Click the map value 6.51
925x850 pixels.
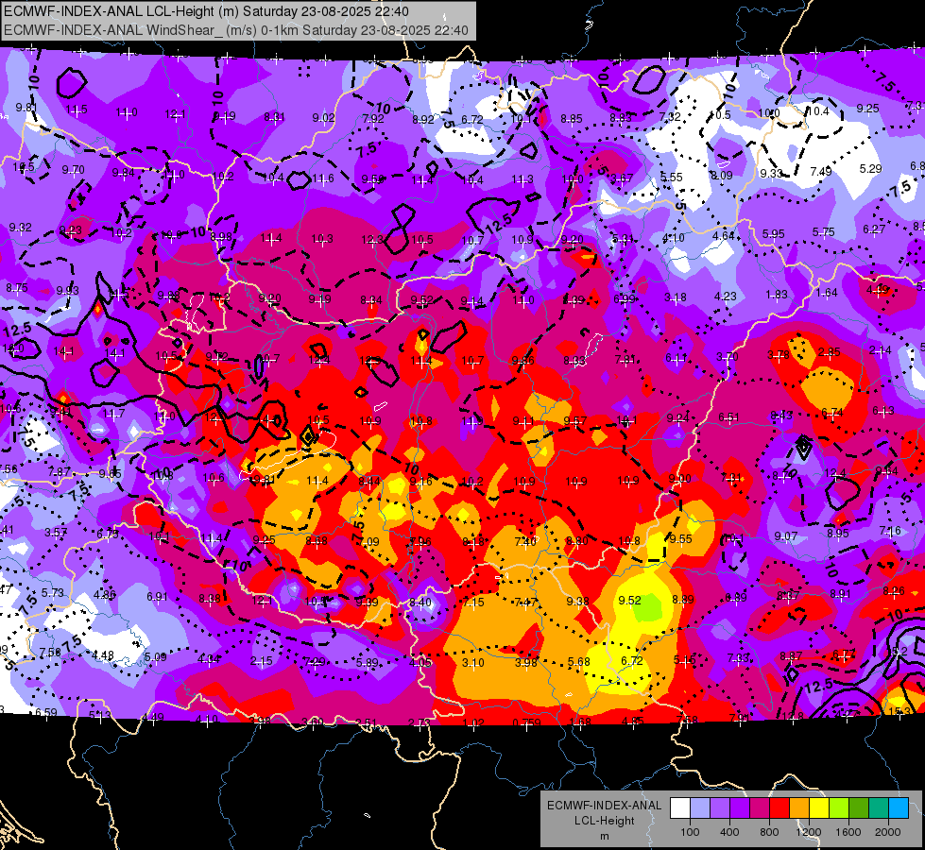(x=729, y=417)
